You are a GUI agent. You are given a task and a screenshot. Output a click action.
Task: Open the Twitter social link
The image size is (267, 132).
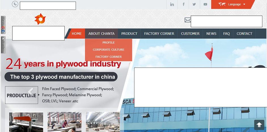[194, 5]
